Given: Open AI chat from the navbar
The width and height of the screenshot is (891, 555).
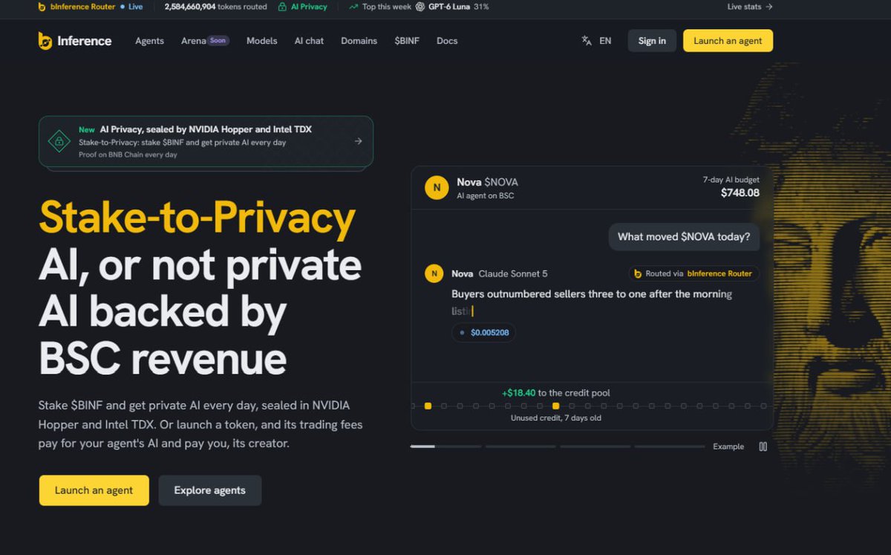Looking at the screenshot, I should tap(309, 41).
